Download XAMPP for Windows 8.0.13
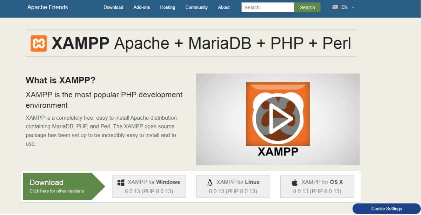This screenshot has height=215, width=421. point(149,187)
